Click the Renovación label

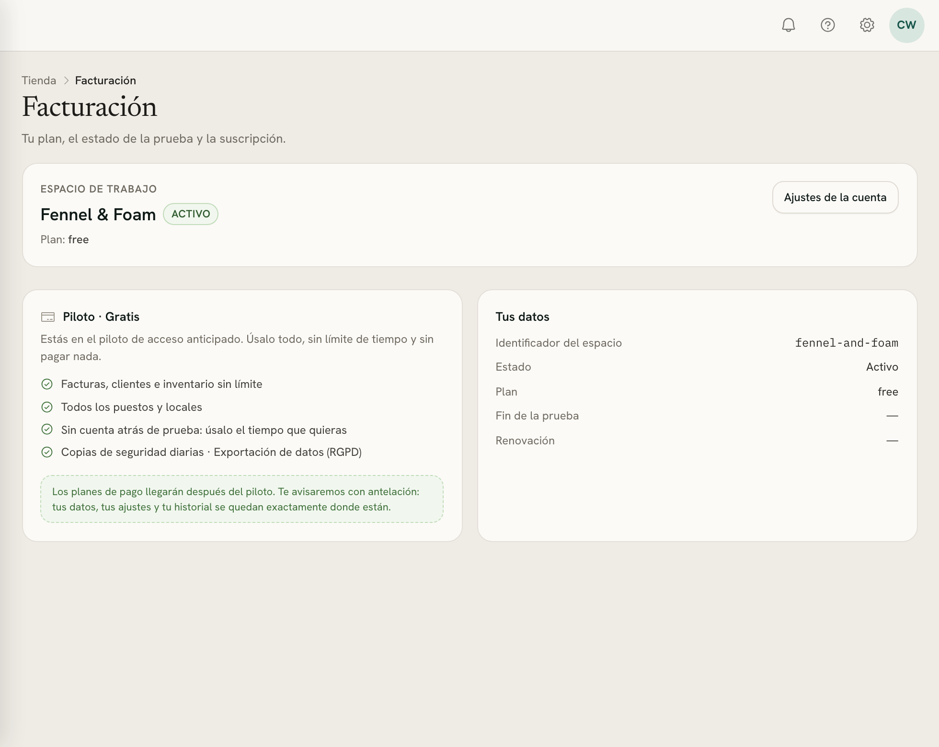[x=525, y=441]
